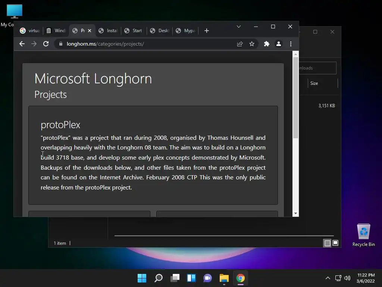Click the File Explorer horizontal scrollbar
The height and width of the screenshot is (287, 382).
224,236
